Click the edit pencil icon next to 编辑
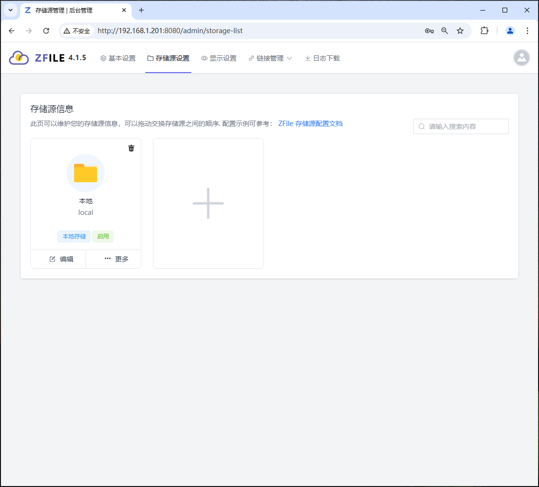Image resolution: width=539 pixels, height=487 pixels. (x=51, y=259)
